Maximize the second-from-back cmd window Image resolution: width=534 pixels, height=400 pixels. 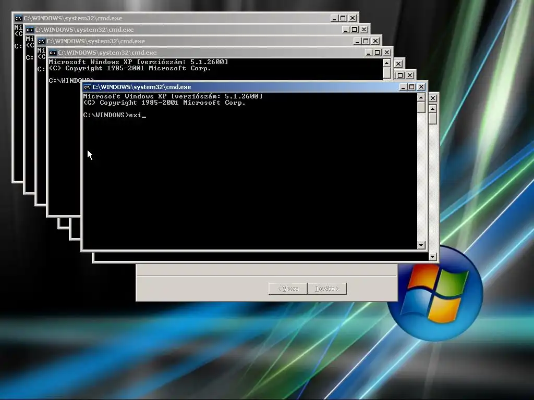point(355,30)
